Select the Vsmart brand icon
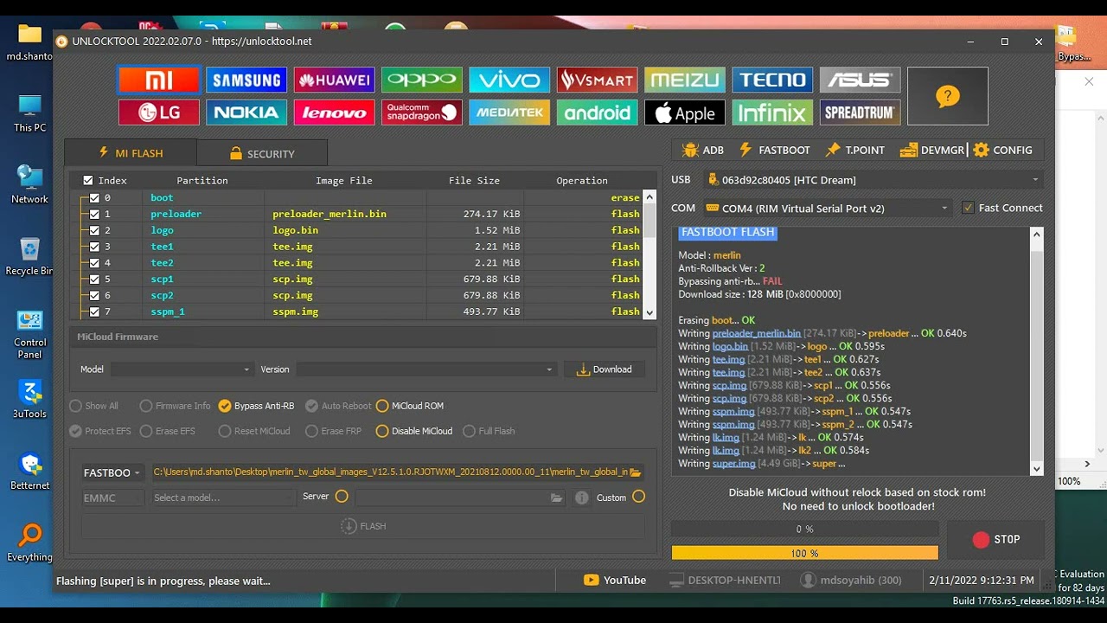 tap(597, 80)
